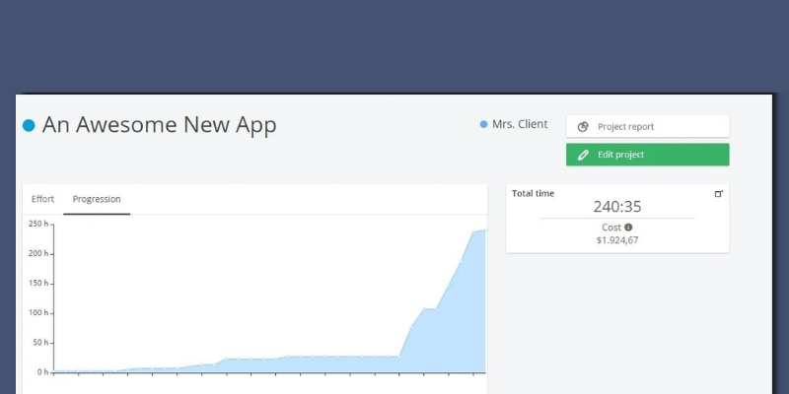
Task: Expand the Total time widget with corner icon
Action: click(x=718, y=193)
